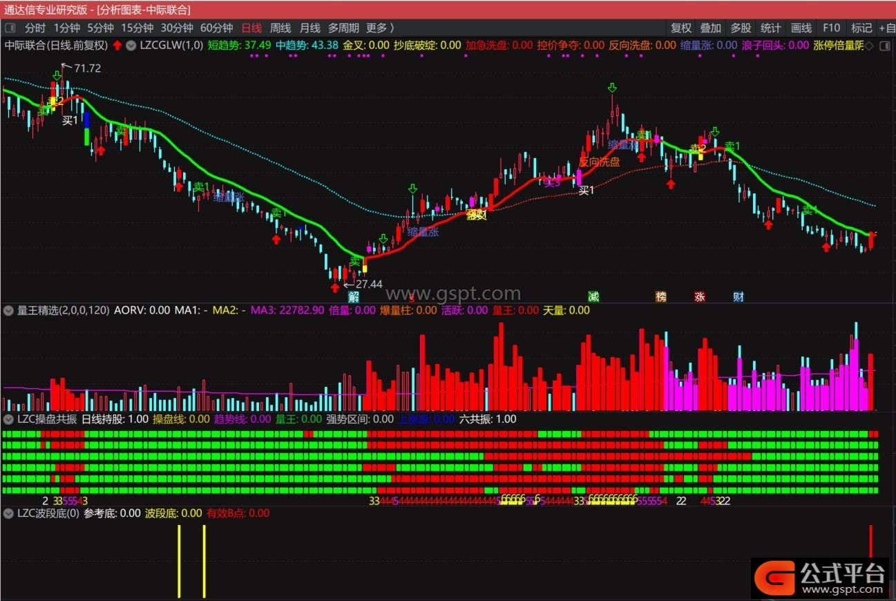Click the 爆量柱: 0.00 value

click(408, 310)
